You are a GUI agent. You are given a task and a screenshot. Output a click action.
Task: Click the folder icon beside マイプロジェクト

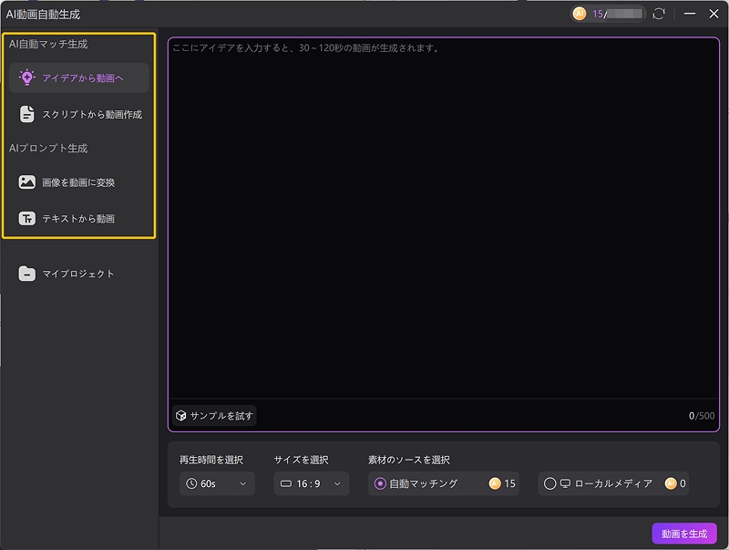coord(26,273)
